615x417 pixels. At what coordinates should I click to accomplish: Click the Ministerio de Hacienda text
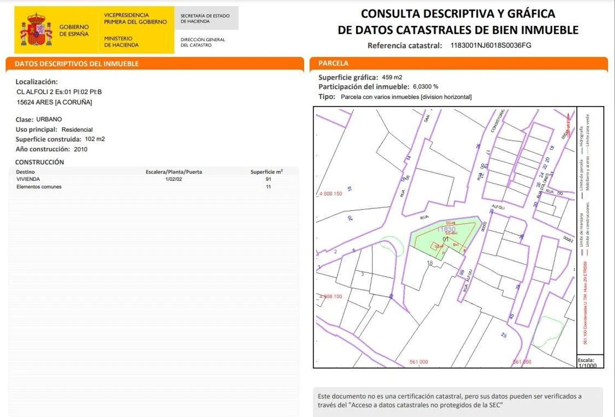pyautogui.click(x=121, y=42)
